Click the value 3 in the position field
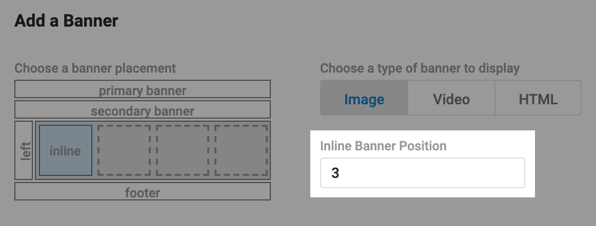Image resolution: width=596 pixels, height=226 pixels. coord(335,173)
